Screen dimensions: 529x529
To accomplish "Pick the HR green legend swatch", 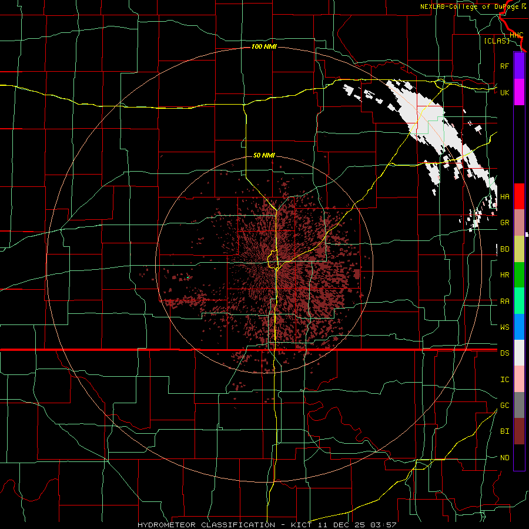I will [519, 274].
